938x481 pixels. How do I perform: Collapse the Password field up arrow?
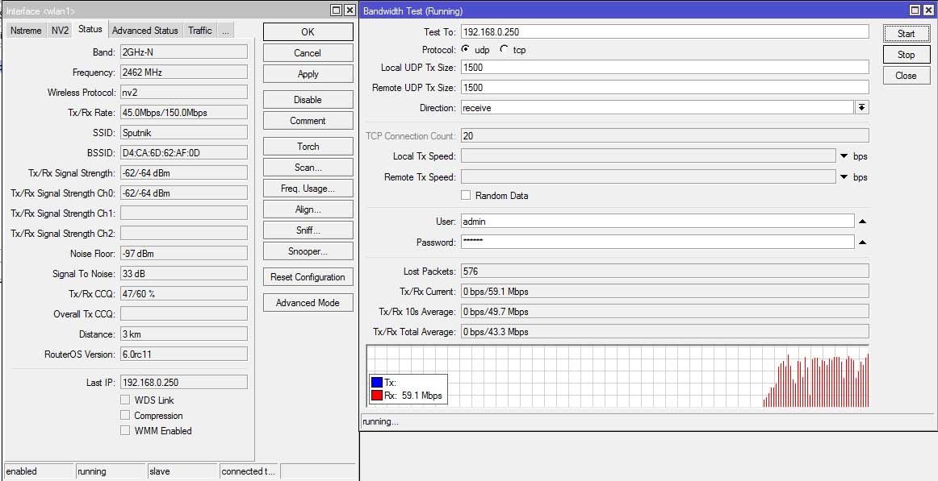(863, 243)
